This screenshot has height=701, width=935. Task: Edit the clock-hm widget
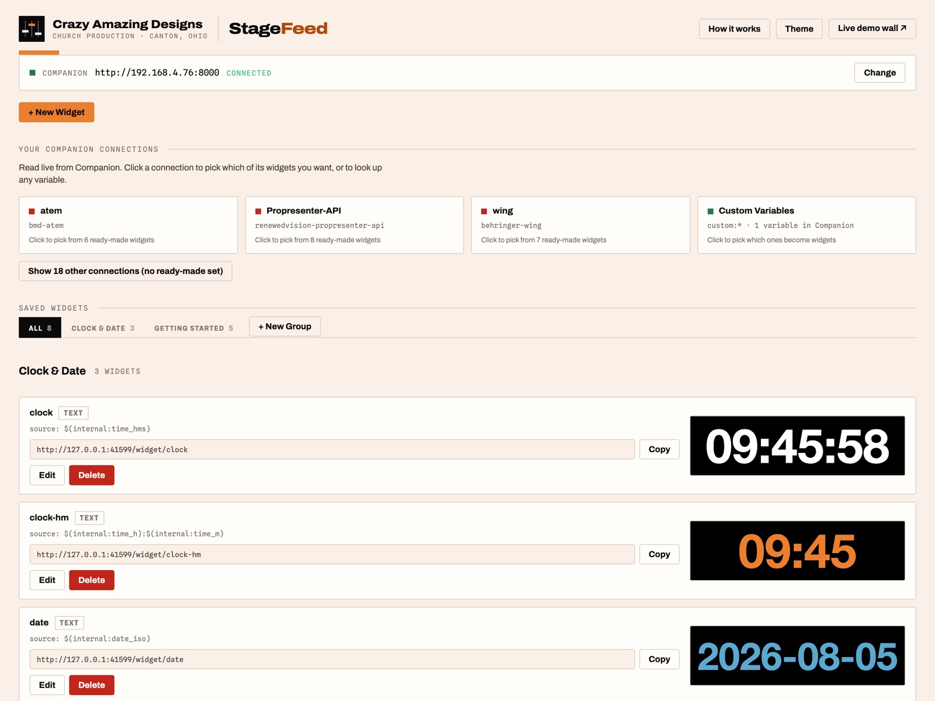tap(47, 580)
